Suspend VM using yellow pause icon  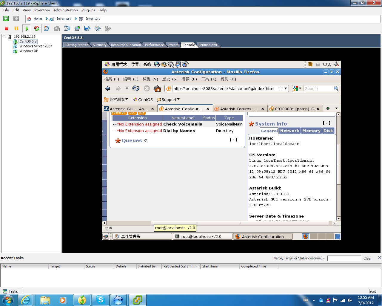click(16, 28)
